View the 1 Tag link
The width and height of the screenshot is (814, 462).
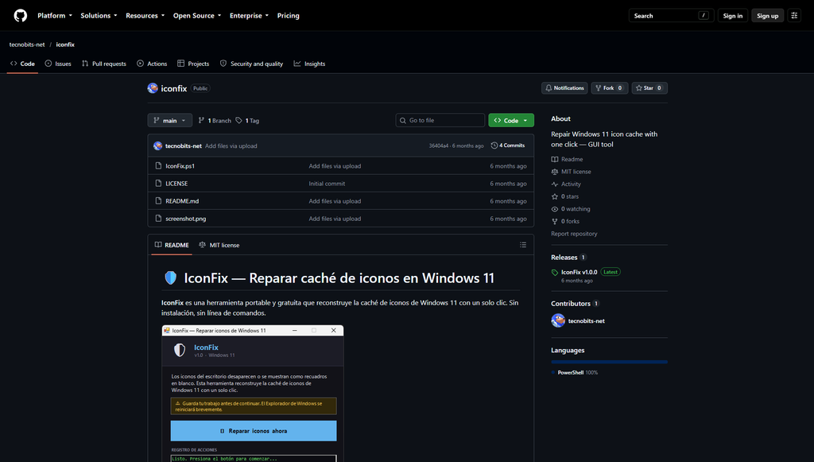pos(248,120)
